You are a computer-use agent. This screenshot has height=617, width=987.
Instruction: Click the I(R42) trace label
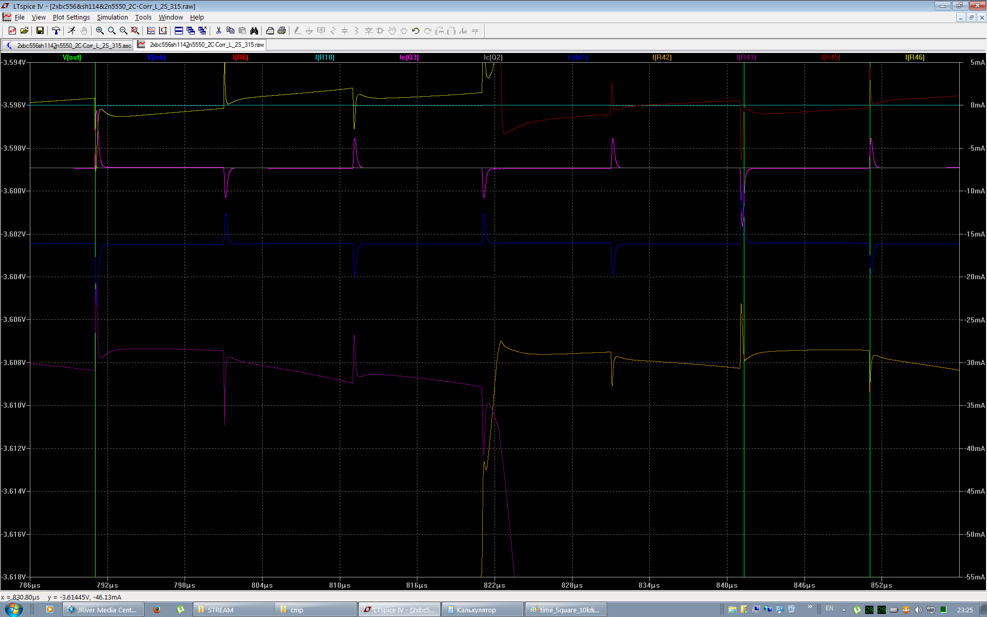point(662,58)
